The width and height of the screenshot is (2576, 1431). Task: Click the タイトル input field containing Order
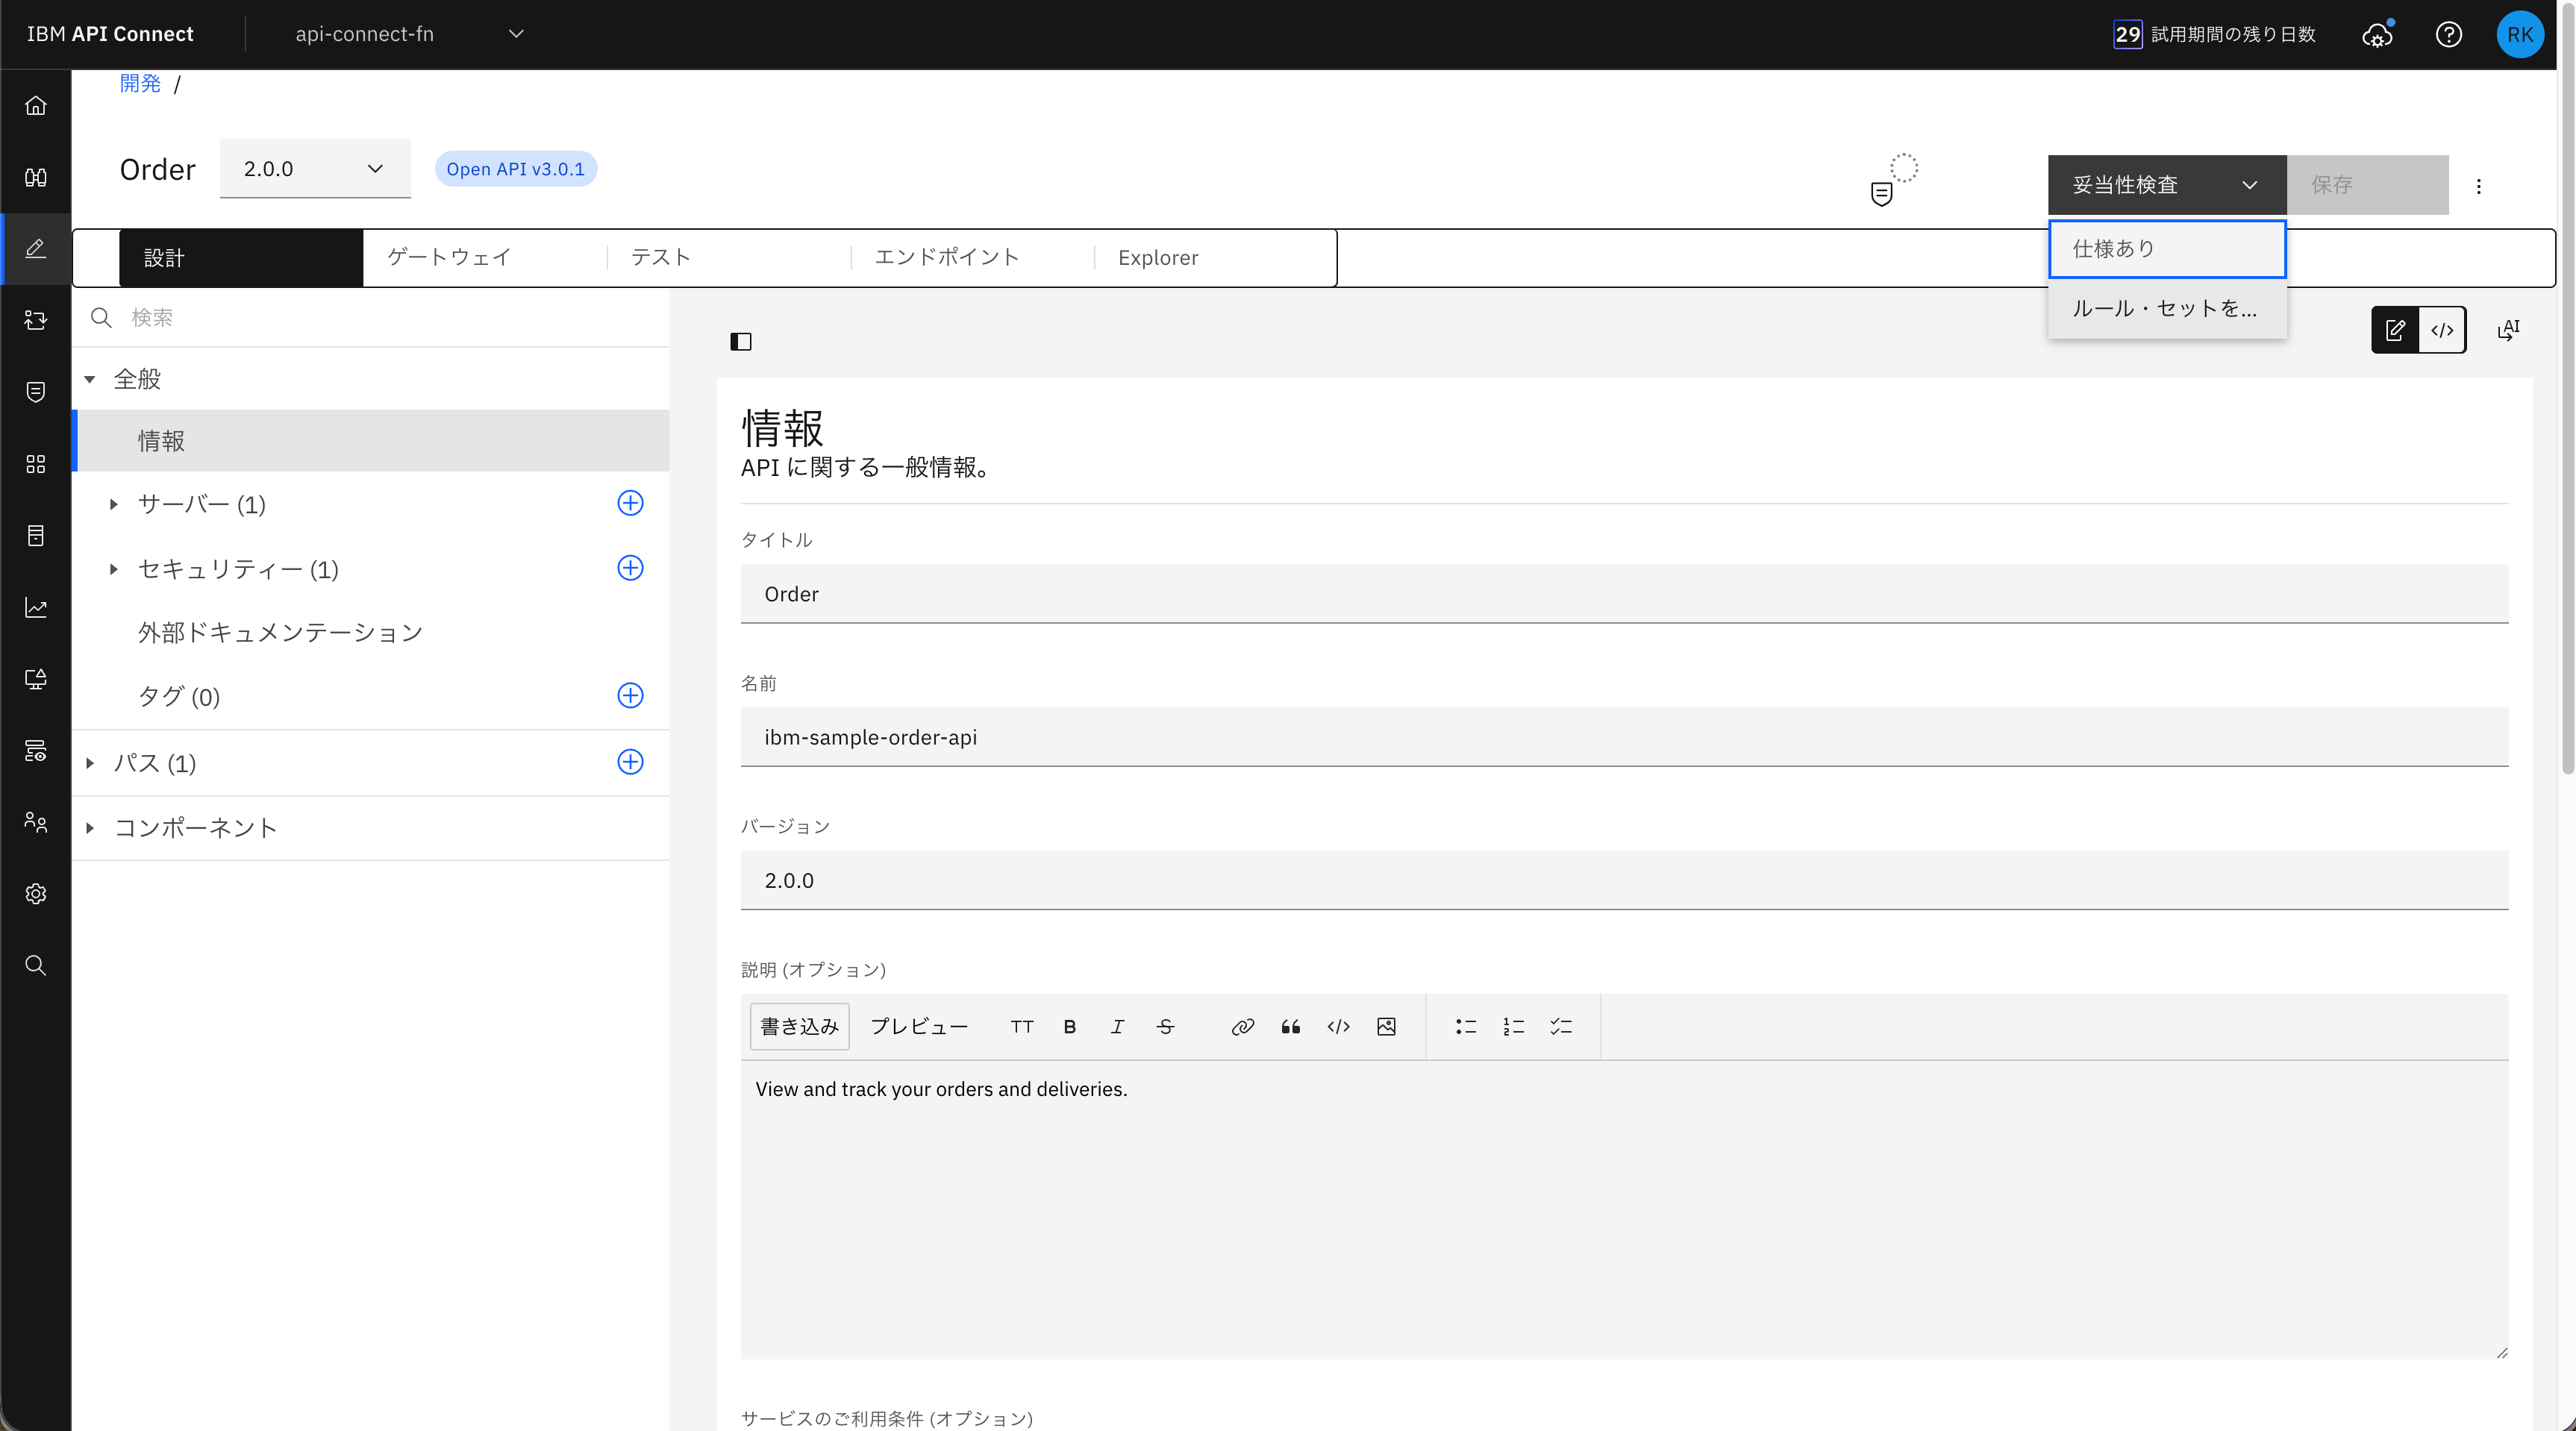[x=1623, y=594]
